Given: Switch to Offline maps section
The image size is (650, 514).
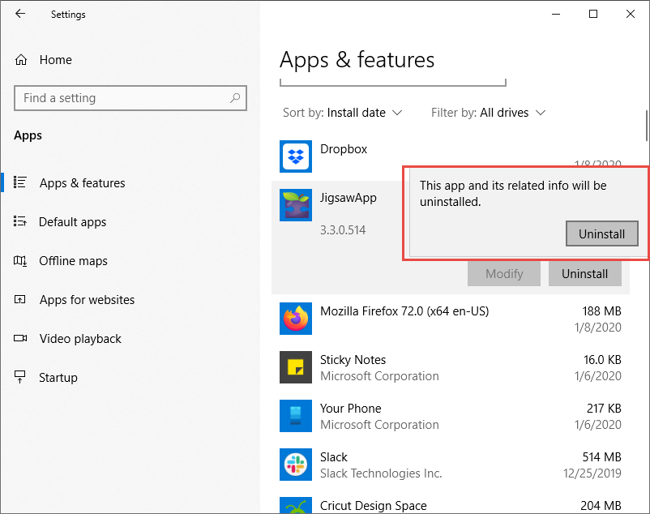Looking at the screenshot, I should pyautogui.click(x=73, y=261).
